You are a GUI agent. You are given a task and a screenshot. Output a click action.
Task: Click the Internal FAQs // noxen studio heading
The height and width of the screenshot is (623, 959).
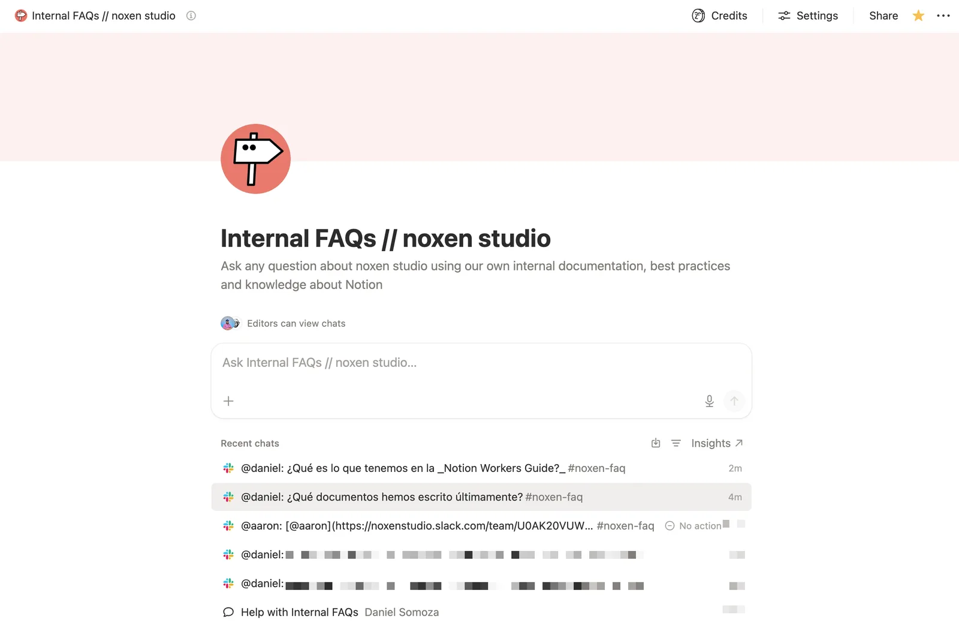pyautogui.click(x=385, y=238)
